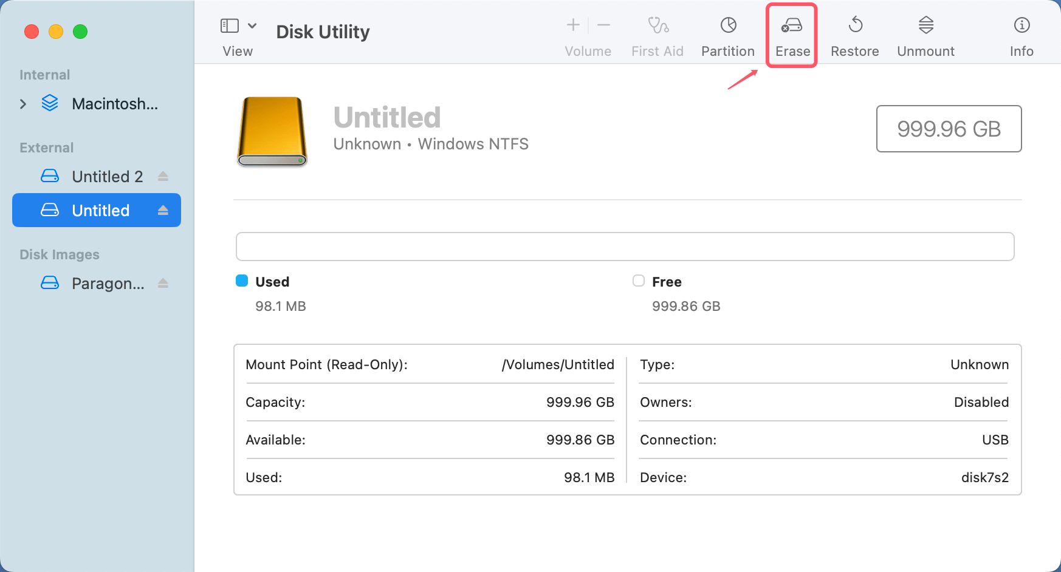The width and height of the screenshot is (1061, 572).
Task: Unmount the selected volume
Action: click(x=925, y=33)
